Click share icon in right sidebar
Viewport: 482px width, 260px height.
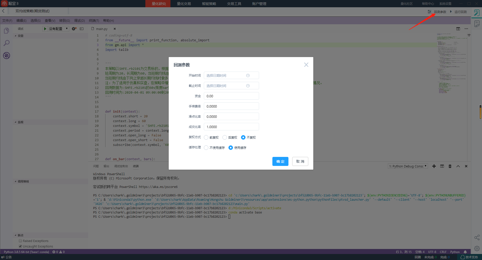[477, 237]
